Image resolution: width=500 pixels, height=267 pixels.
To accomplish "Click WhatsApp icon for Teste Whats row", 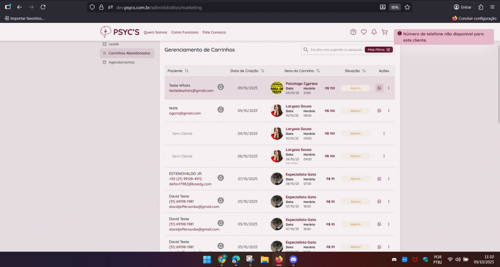I will point(379,88).
